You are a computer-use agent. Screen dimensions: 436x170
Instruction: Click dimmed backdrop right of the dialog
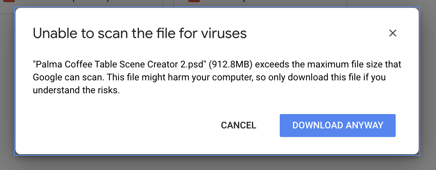pos(428,90)
